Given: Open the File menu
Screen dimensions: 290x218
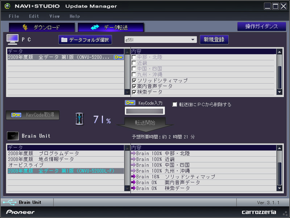Looking at the screenshot, I should tap(14, 16).
